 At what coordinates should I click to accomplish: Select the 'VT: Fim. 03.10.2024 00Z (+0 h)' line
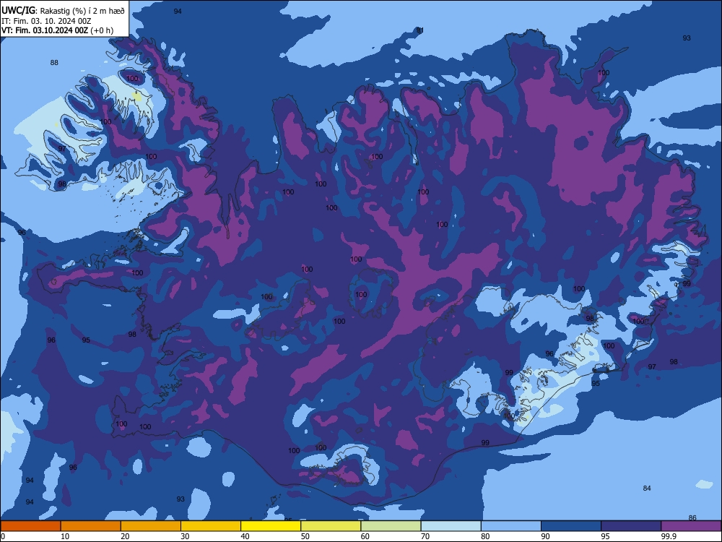point(57,30)
